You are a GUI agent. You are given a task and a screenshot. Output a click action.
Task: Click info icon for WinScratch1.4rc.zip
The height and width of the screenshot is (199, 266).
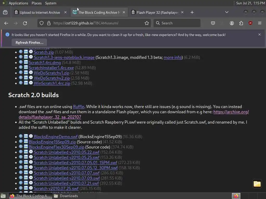pos(21,83)
